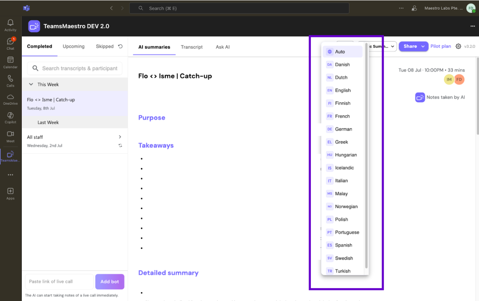This screenshot has width=479, height=301.
Task: Choose Swedish language option
Action: (343, 258)
